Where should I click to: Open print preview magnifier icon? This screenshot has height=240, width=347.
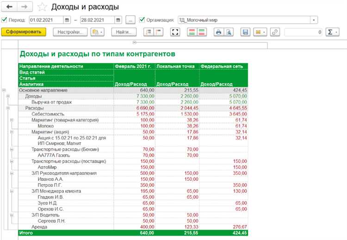(229, 32)
